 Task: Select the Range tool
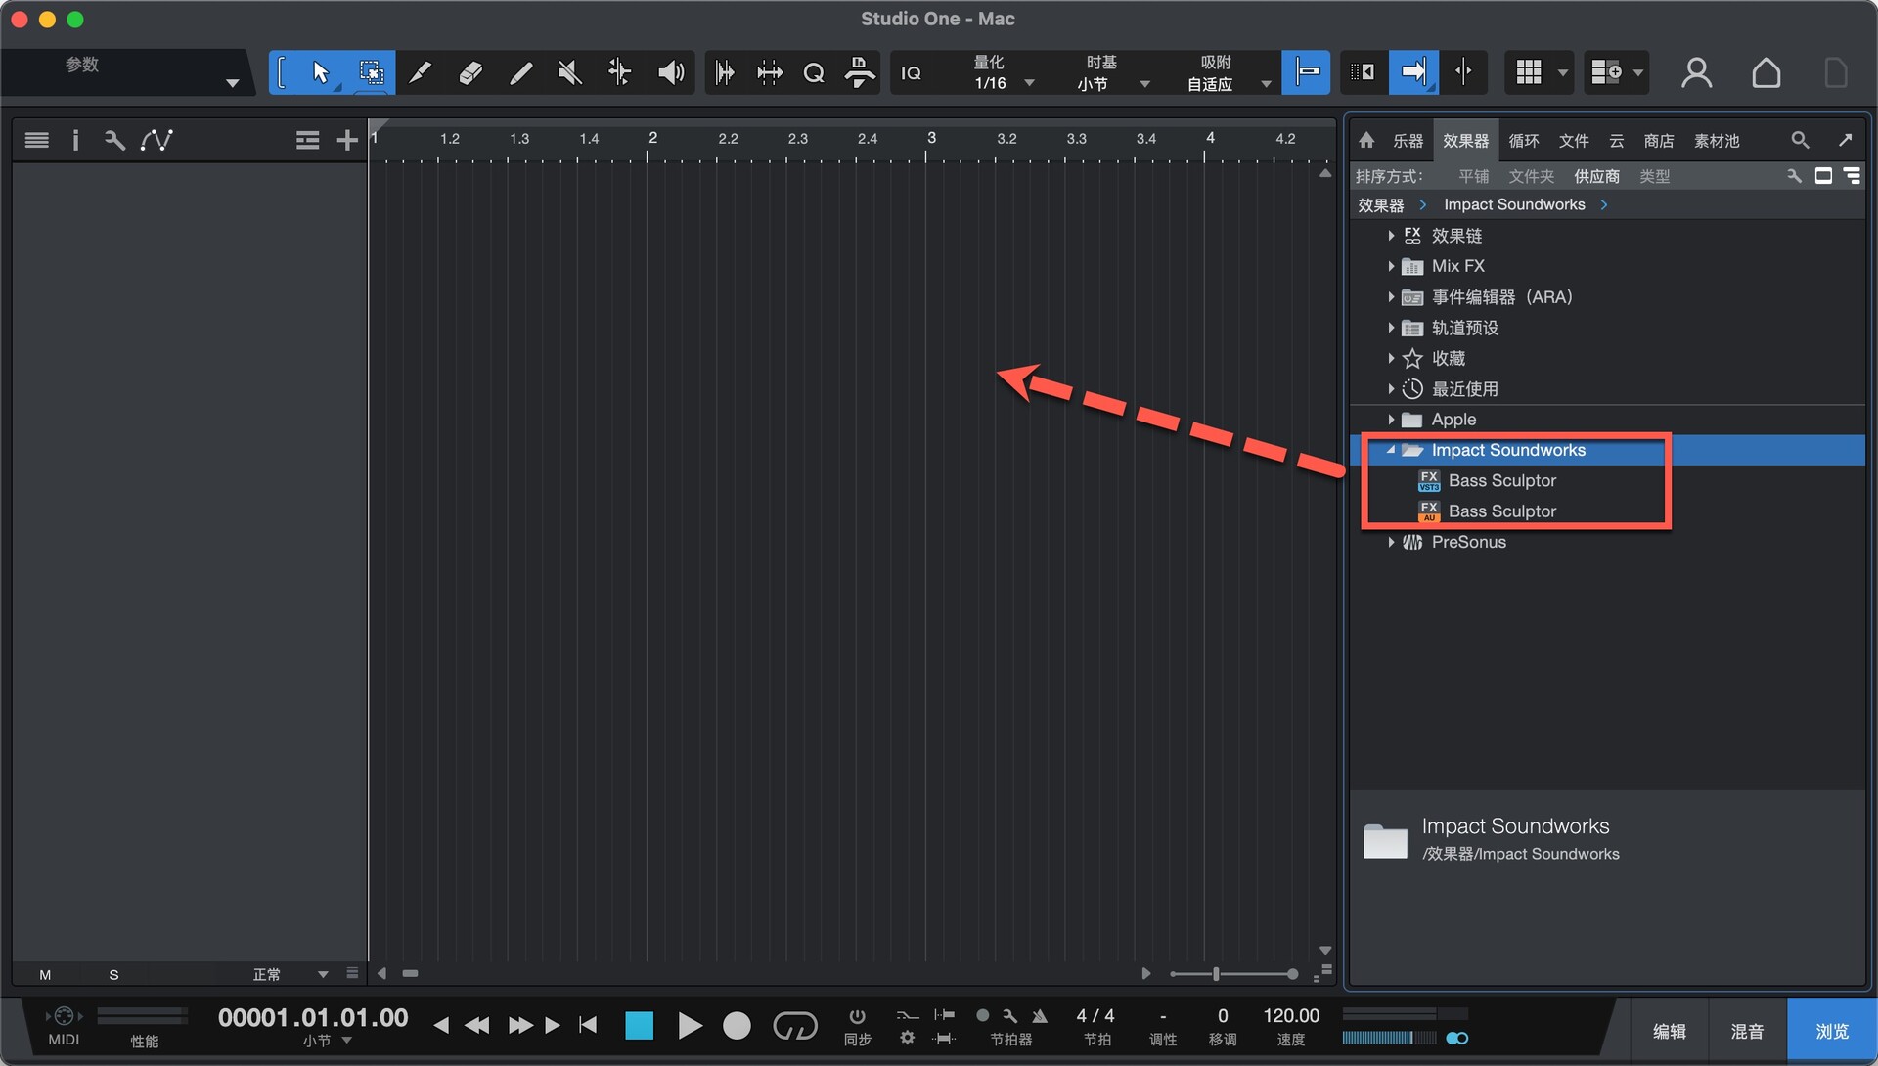click(371, 72)
